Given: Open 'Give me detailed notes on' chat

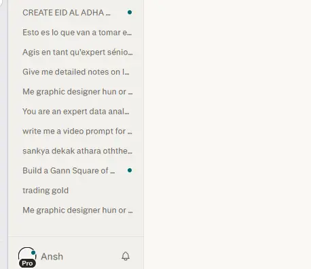Looking at the screenshot, I should (76, 72).
